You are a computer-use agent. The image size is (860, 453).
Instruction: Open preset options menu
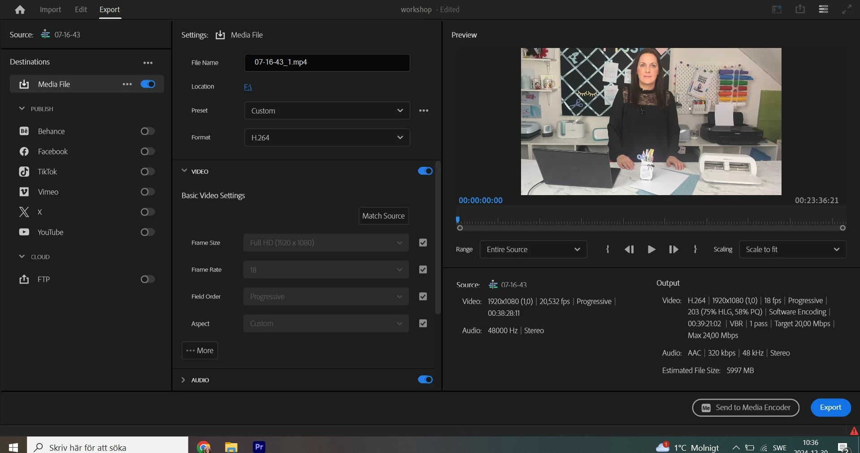coord(424,111)
